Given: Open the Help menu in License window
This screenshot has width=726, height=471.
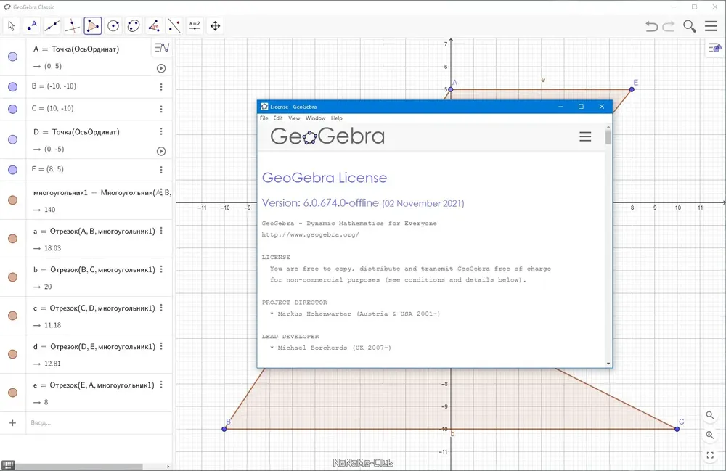Looking at the screenshot, I should click(x=337, y=118).
